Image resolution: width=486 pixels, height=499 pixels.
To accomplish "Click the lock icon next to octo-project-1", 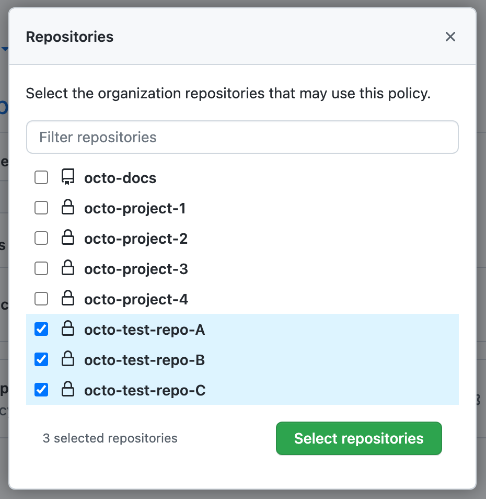I will 68,208.
